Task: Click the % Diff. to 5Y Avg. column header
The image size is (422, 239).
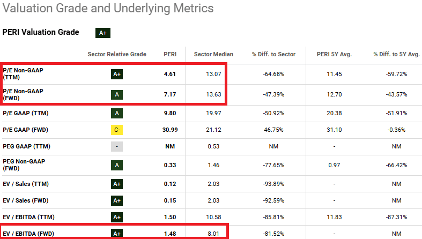Action: 396,54
